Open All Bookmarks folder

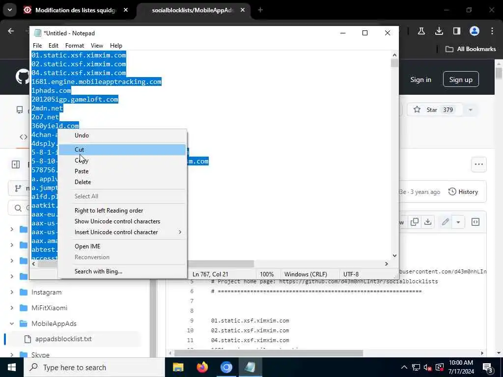point(470,49)
